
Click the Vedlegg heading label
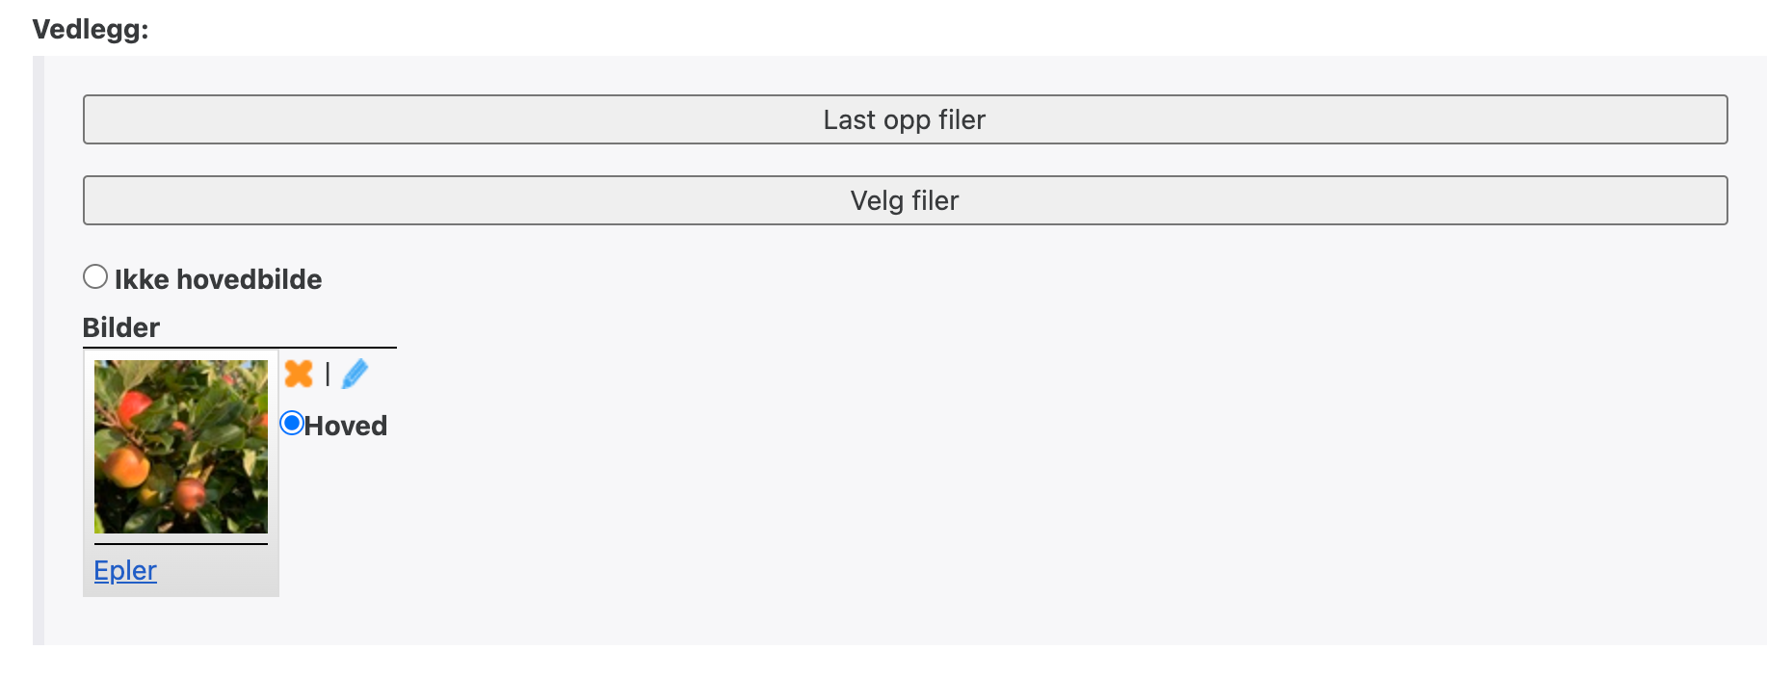point(91,29)
